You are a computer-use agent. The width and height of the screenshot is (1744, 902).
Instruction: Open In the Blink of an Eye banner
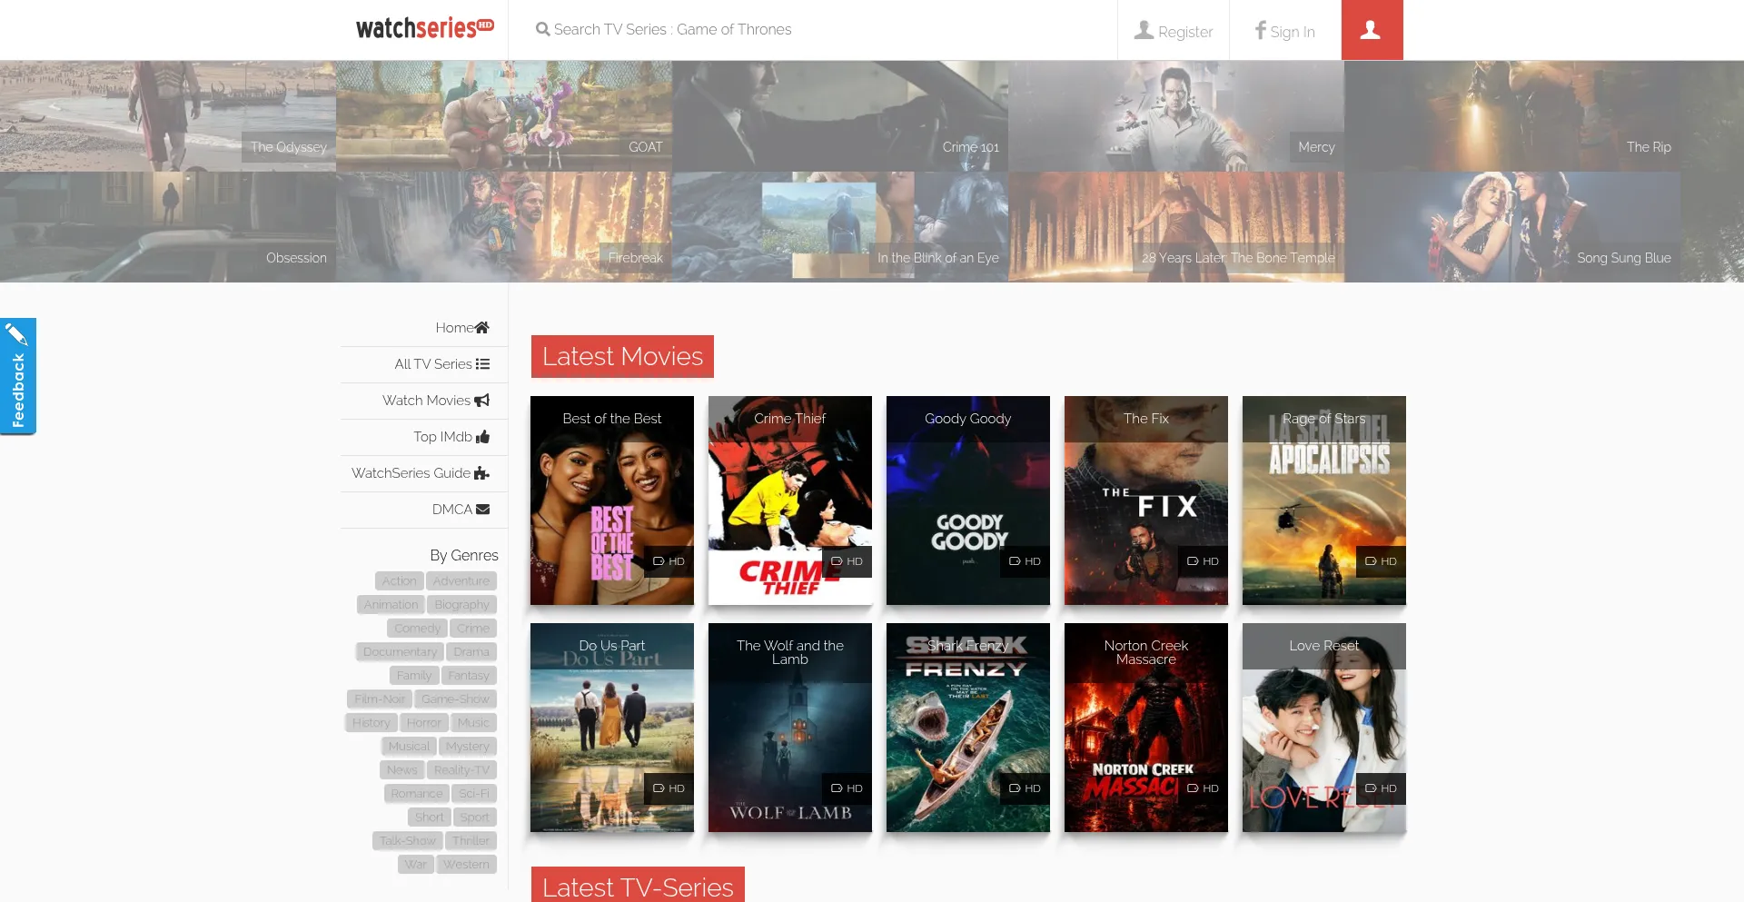[x=840, y=227]
